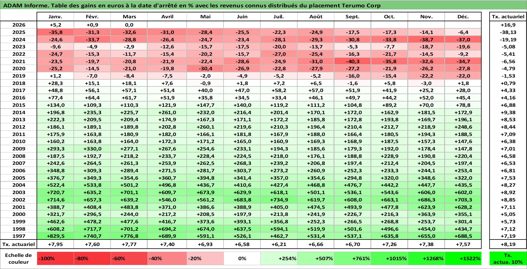Click the +688,5 cell in December 1997
Viewport: 527px width, 269px height.
coord(463,236)
